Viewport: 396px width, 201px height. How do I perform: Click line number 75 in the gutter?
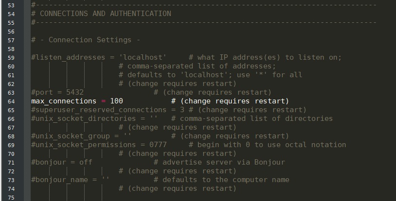point(11,197)
